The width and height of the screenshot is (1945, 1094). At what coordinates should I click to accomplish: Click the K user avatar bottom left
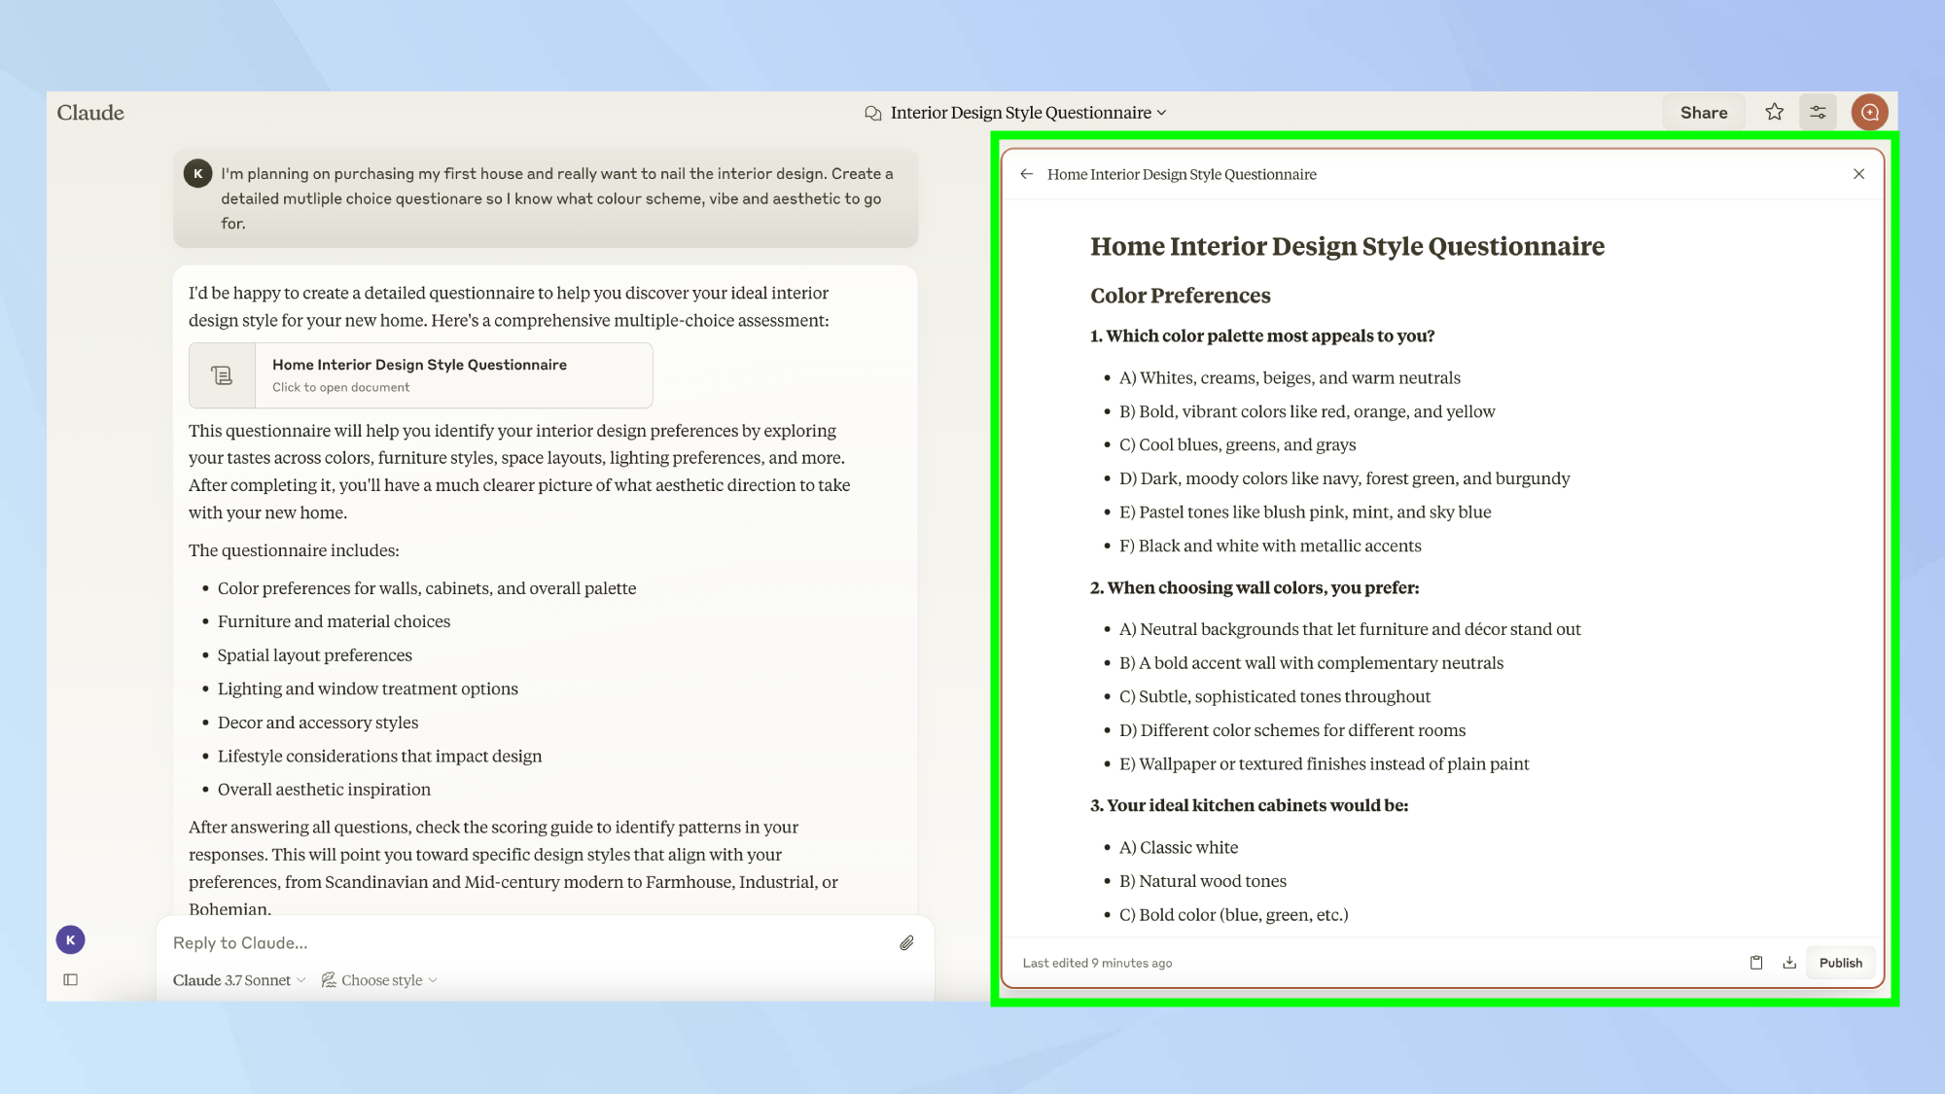(70, 939)
